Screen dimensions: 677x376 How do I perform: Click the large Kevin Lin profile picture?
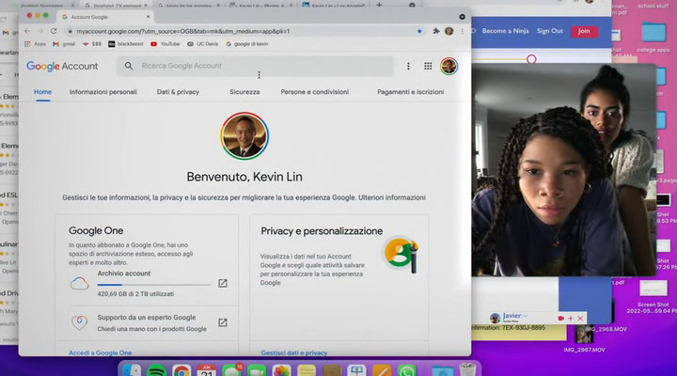pos(244,136)
